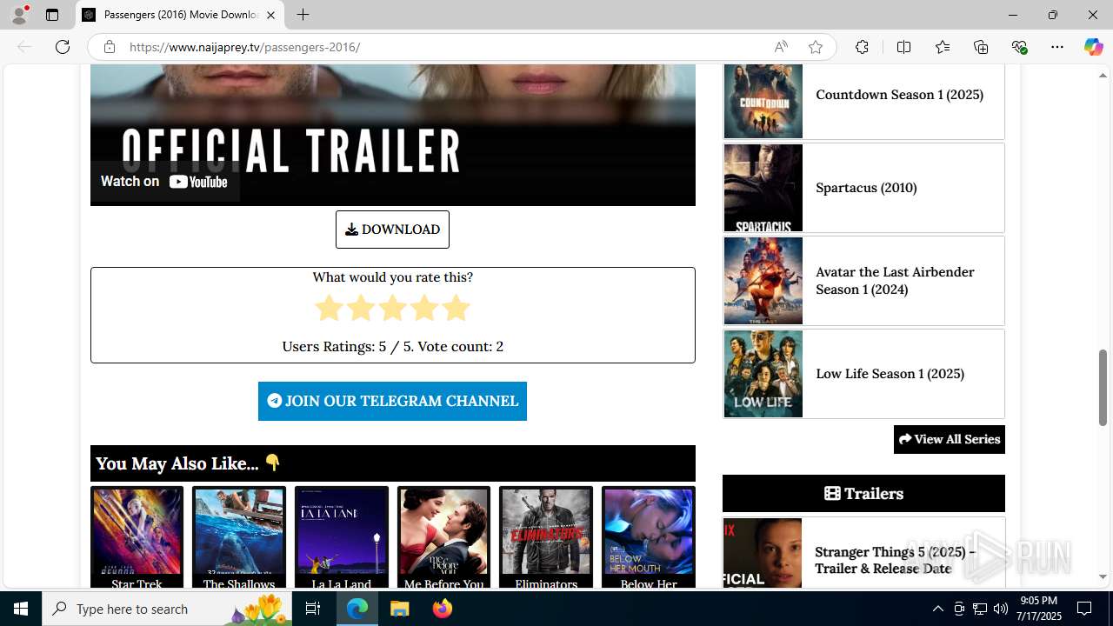Click View All Series button
The height and width of the screenshot is (626, 1113).
950,439
